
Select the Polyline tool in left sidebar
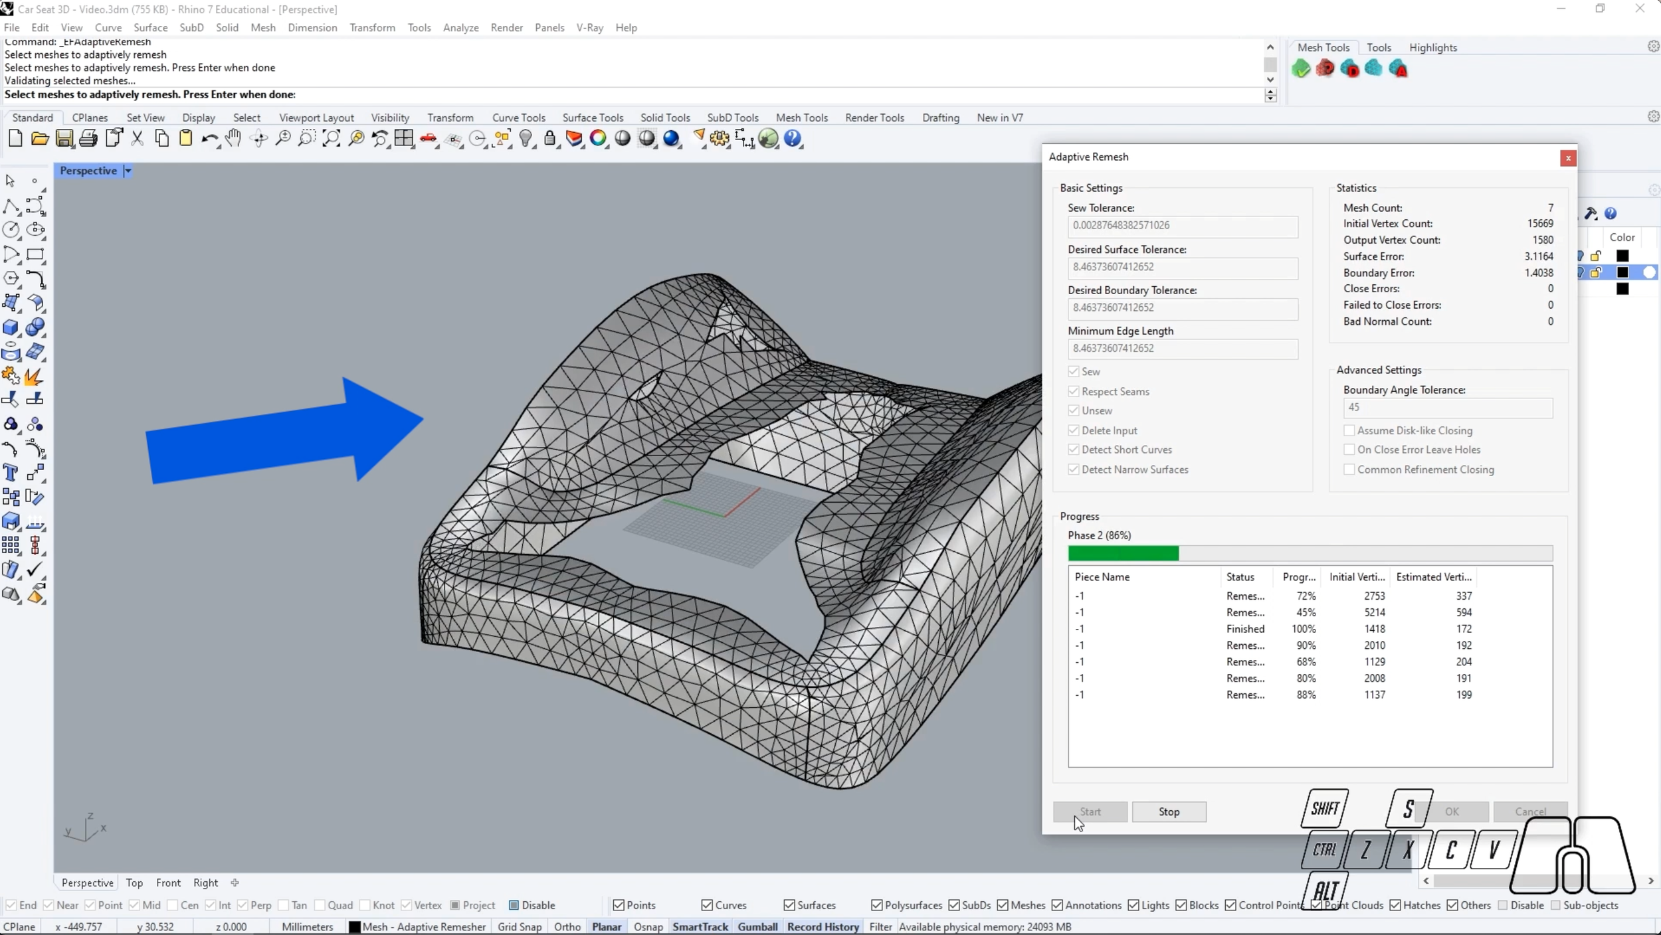(x=11, y=207)
